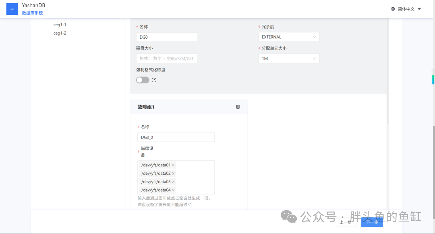This screenshot has width=435, height=234.
Task: Click the /dev/yfs/data01 tag text
Action: pyautogui.click(x=156, y=165)
